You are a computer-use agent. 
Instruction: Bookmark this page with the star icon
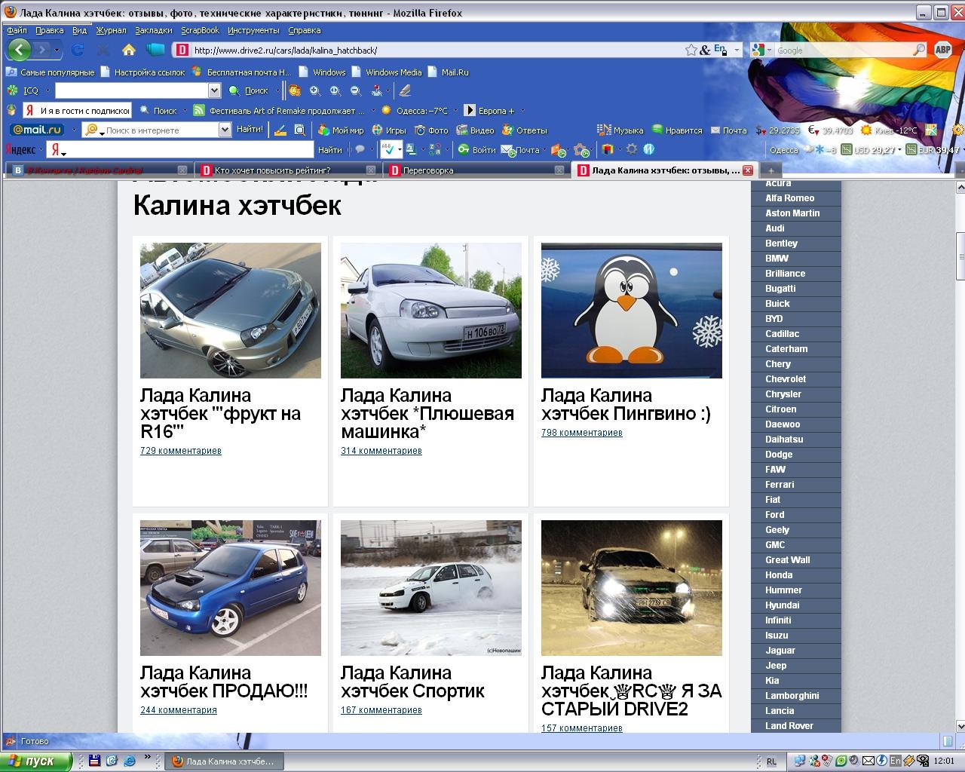point(691,50)
